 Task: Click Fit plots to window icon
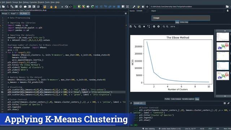[x=148, y=26]
